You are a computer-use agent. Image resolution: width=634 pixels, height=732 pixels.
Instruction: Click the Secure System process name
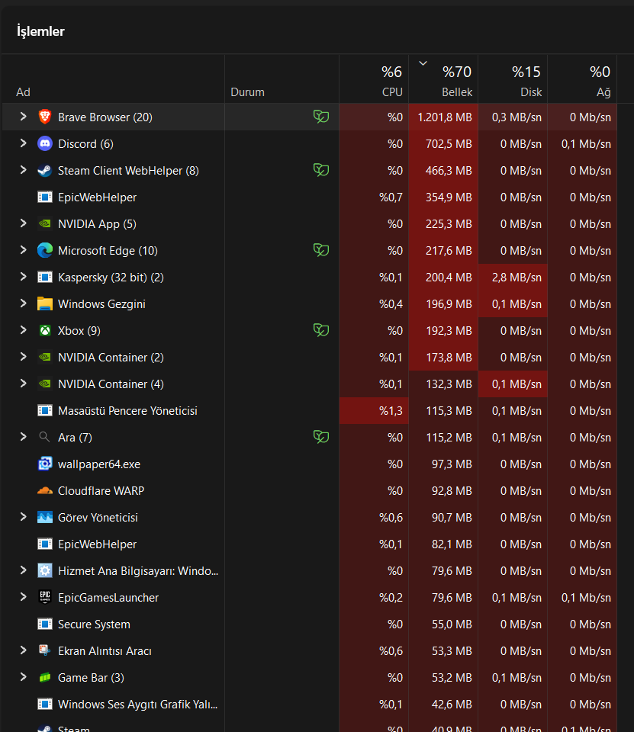click(94, 624)
